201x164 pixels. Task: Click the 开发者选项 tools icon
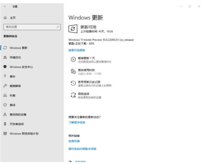point(5,124)
